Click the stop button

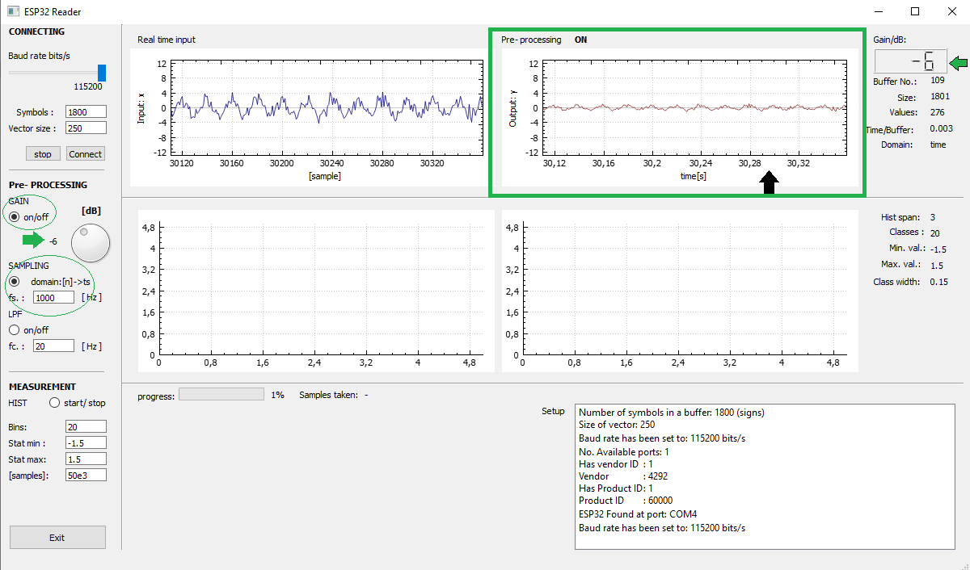43,153
